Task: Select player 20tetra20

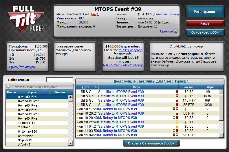Action: pos(37,127)
